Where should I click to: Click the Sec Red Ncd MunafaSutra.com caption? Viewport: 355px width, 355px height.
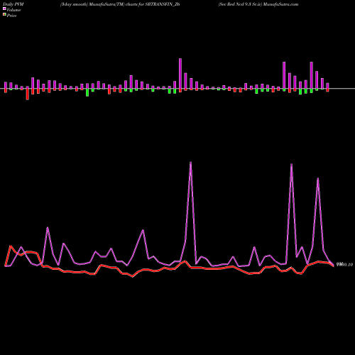coord(258,4)
